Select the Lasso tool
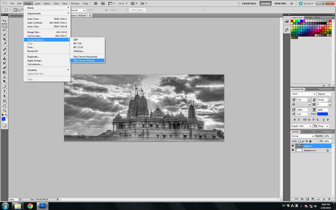336x210 pixels. point(5,30)
